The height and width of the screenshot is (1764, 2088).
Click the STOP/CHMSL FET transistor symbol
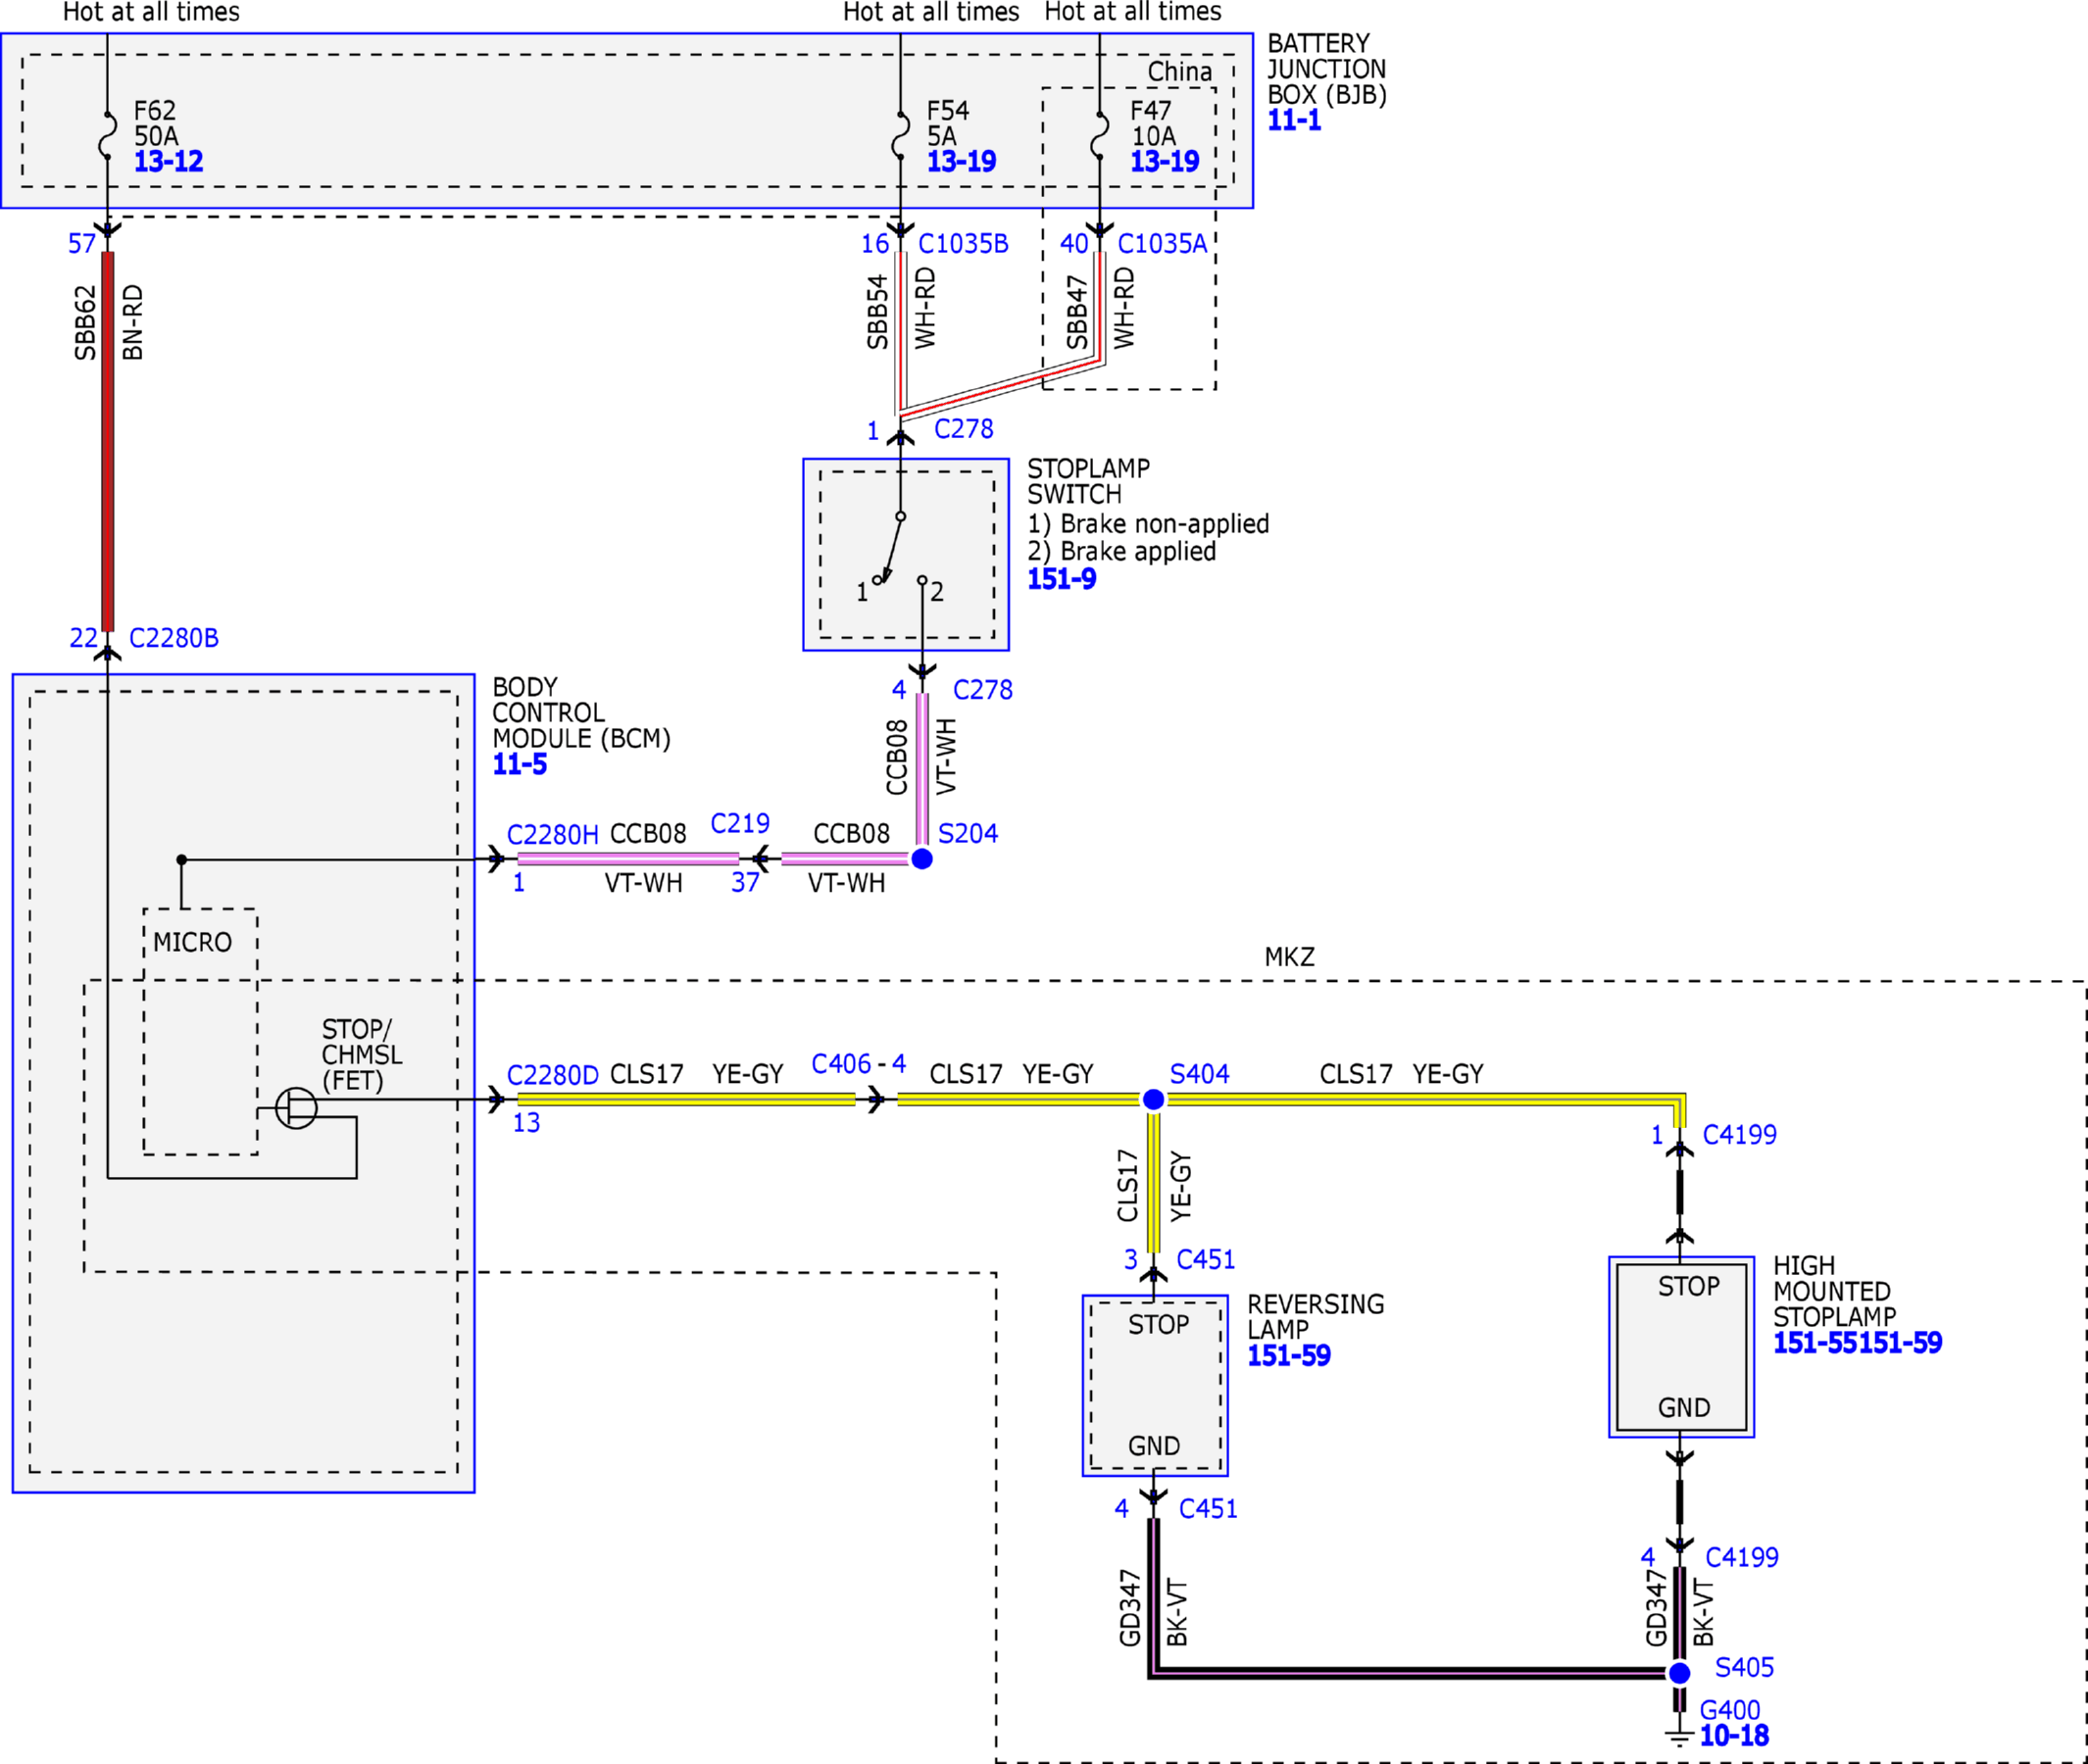click(296, 1108)
